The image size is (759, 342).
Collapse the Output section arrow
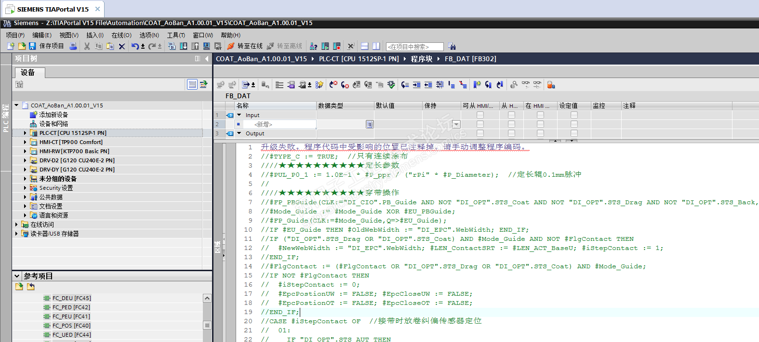click(x=239, y=133)
